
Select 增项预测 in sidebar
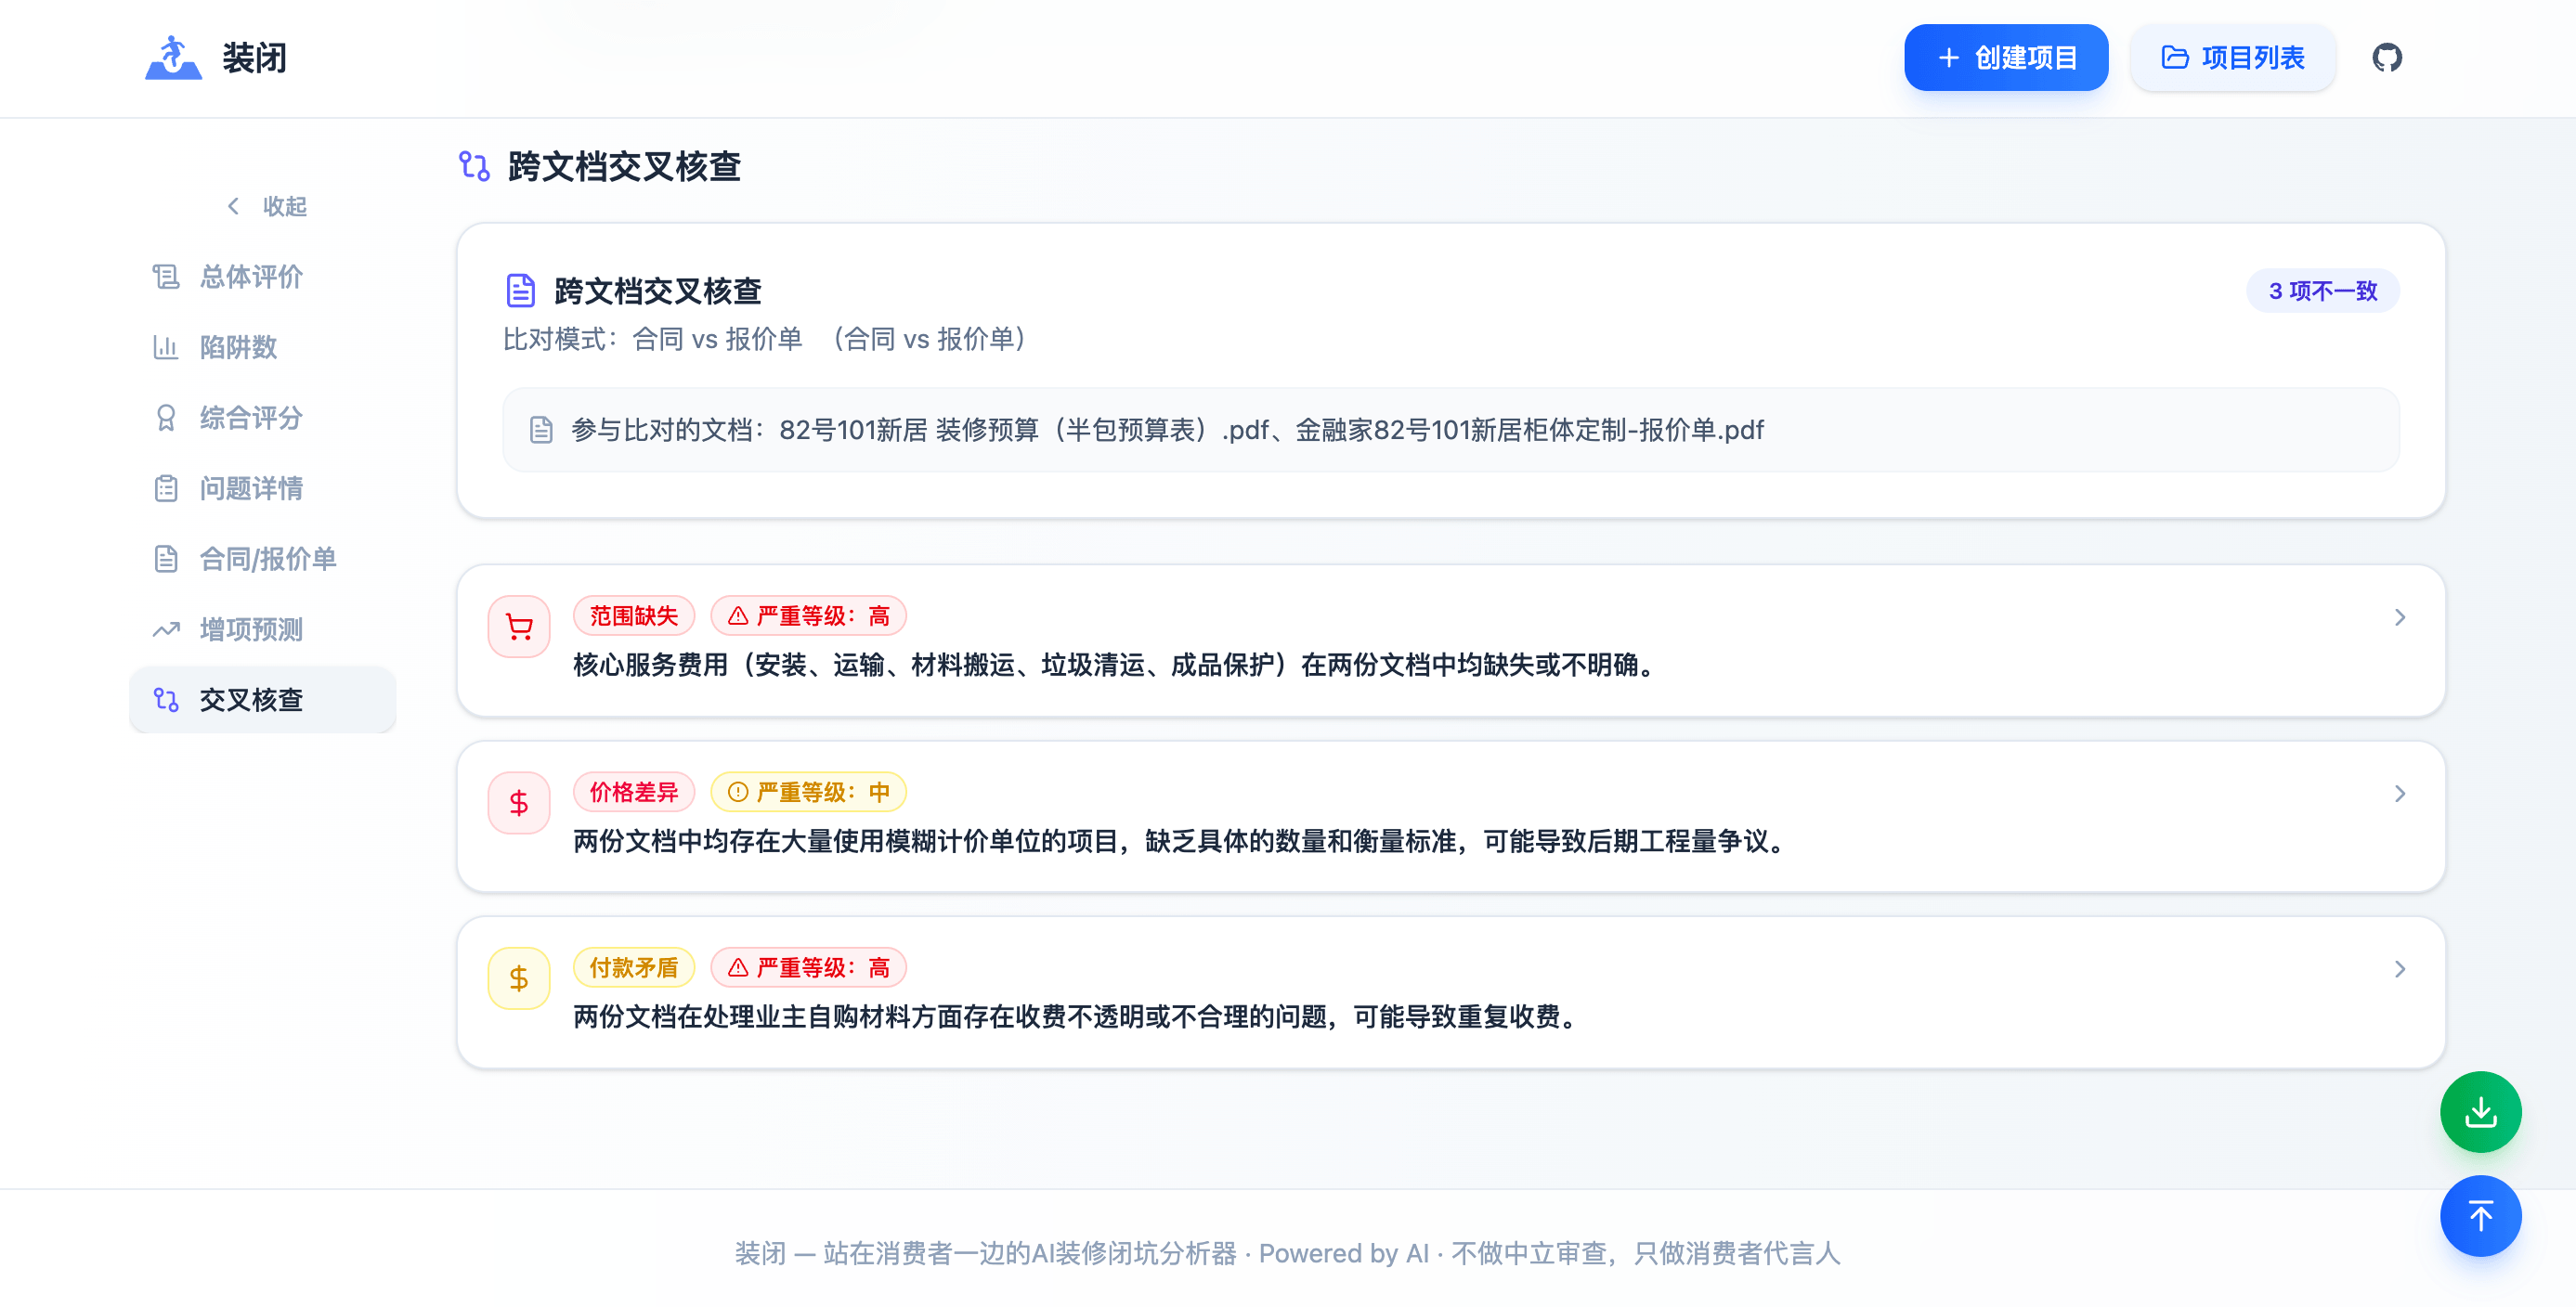click(263, 629)
